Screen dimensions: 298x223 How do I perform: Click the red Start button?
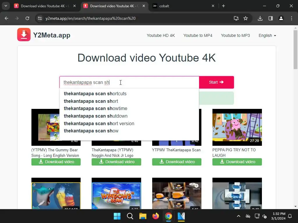[216, 82]
